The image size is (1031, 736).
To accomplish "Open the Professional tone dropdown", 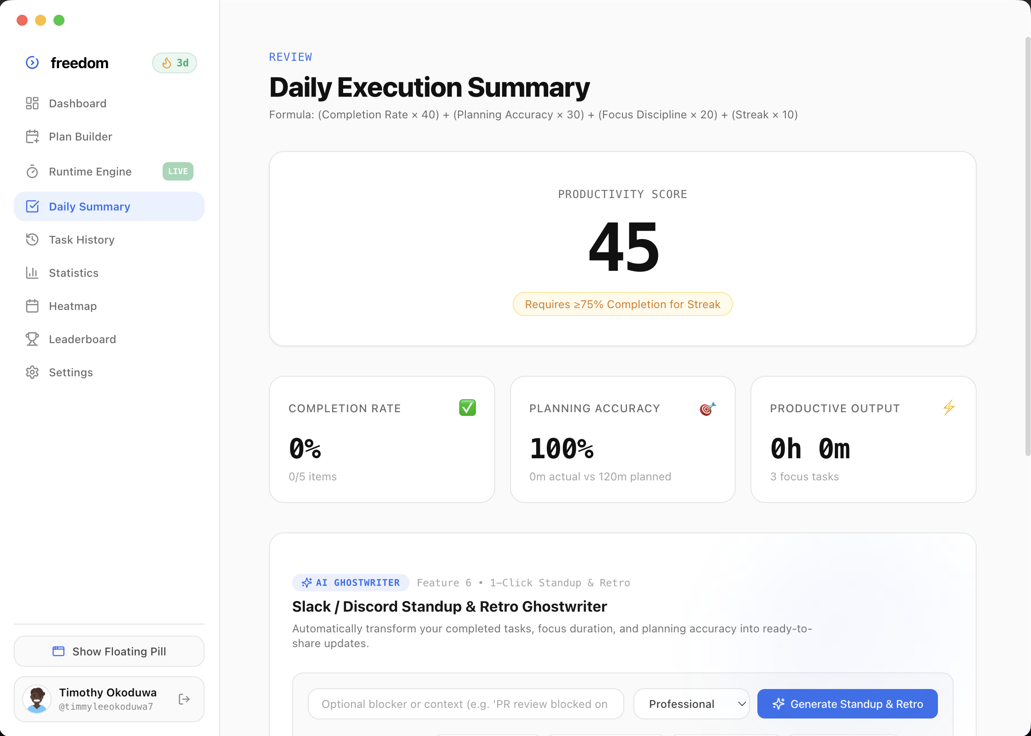I will (691, 704).
